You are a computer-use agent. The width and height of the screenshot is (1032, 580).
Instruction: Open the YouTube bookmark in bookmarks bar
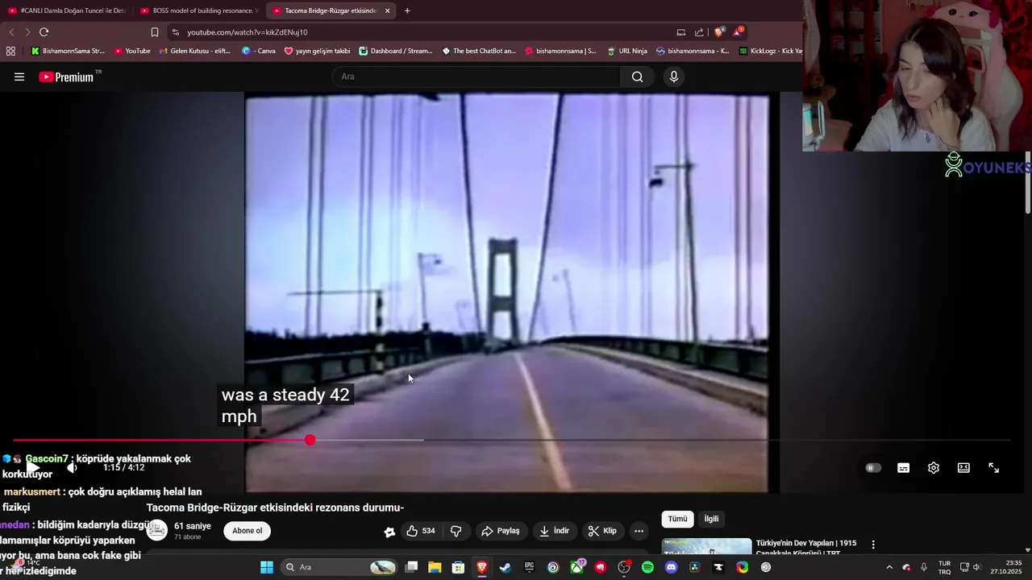pyautogui.click(x=132, y=51)
